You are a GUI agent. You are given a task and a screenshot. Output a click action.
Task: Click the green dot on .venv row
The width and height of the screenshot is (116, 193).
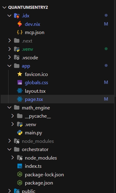pyautogui.click(x=106, y=49)
